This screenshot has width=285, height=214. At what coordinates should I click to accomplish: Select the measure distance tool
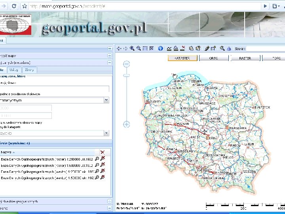click(169, 49)
